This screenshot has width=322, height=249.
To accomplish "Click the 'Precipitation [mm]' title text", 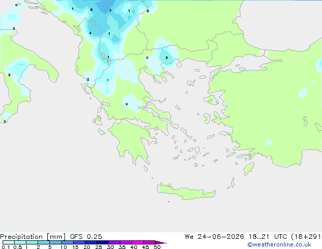I will pyautogui.click(x=33, y=237).
